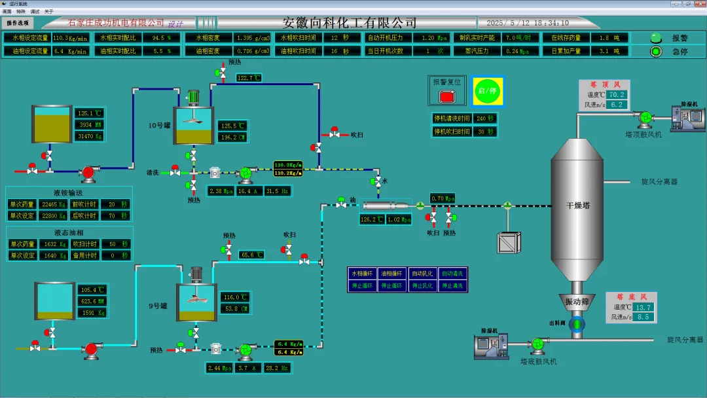Screen dimensions: 707x398
Task: Click the 31470 Kg tank level gauge
Action: point(52,124)
